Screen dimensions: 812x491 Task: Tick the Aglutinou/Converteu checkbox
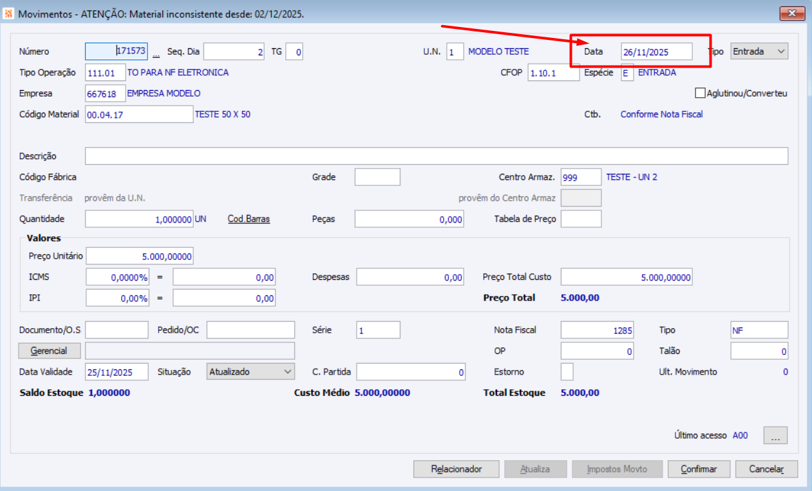[701, 93]
